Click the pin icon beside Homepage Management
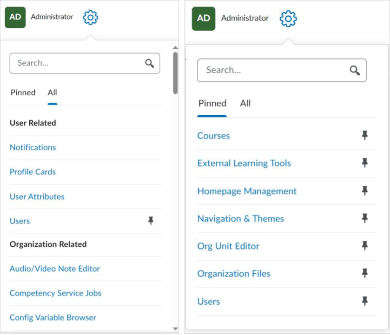 pyautogui.click(x=365, y=191)
